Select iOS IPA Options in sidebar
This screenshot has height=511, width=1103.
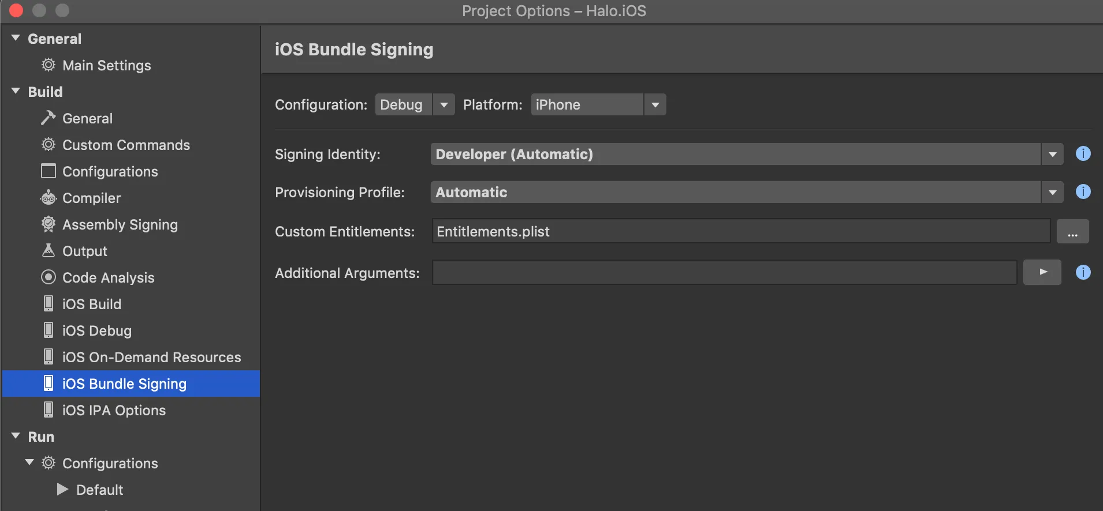(x=114, y=410)
